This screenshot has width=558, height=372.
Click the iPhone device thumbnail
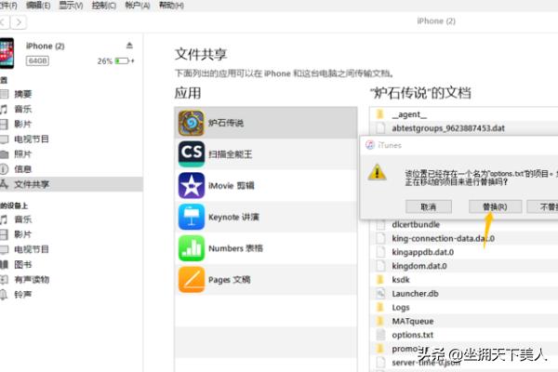pyautogui.click(x=7, y=53)
